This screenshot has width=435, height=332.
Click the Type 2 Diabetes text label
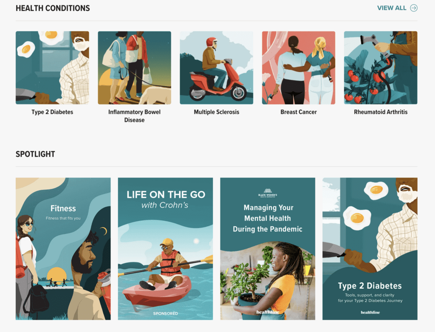click(52, 112)
